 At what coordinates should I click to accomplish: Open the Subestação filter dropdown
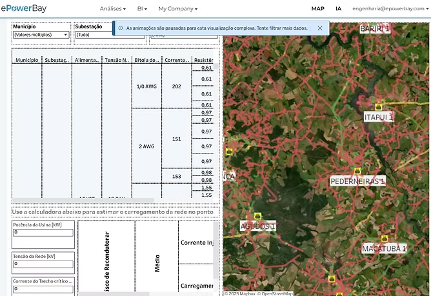(90, 35)
